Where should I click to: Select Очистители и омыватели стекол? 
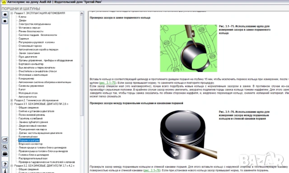(38, 71)
